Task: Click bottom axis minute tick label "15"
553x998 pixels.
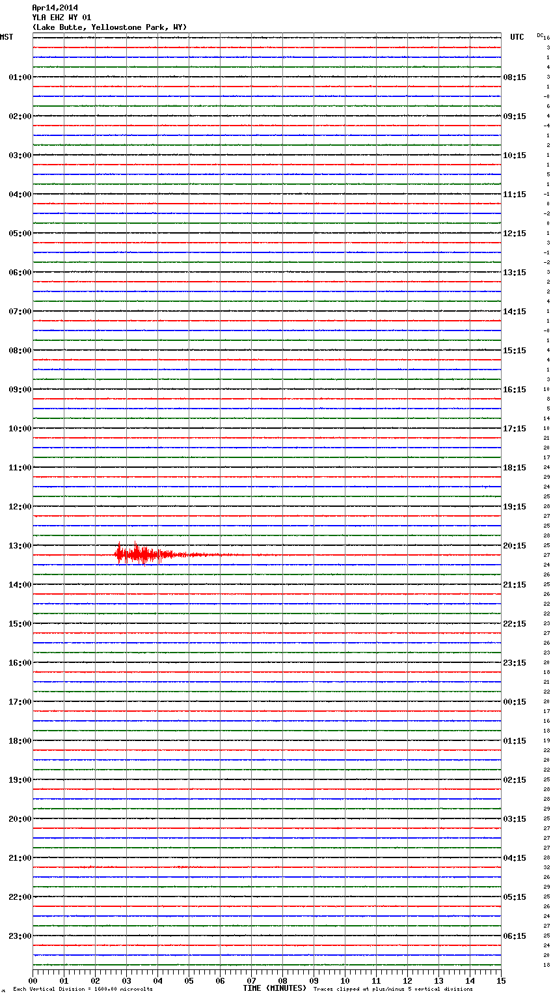Action: pos(501,980)
